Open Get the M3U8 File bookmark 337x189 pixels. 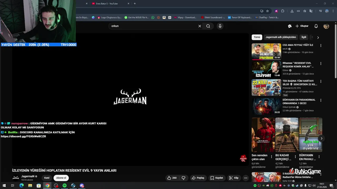pos(137,18)
